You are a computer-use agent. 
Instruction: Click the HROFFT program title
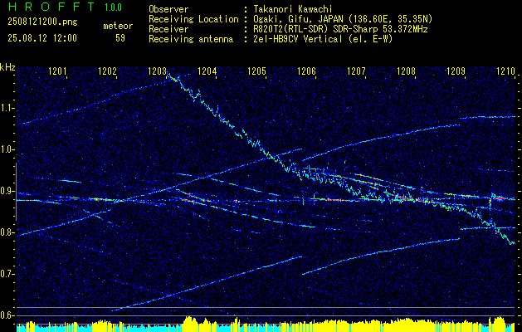coord(52,7)
